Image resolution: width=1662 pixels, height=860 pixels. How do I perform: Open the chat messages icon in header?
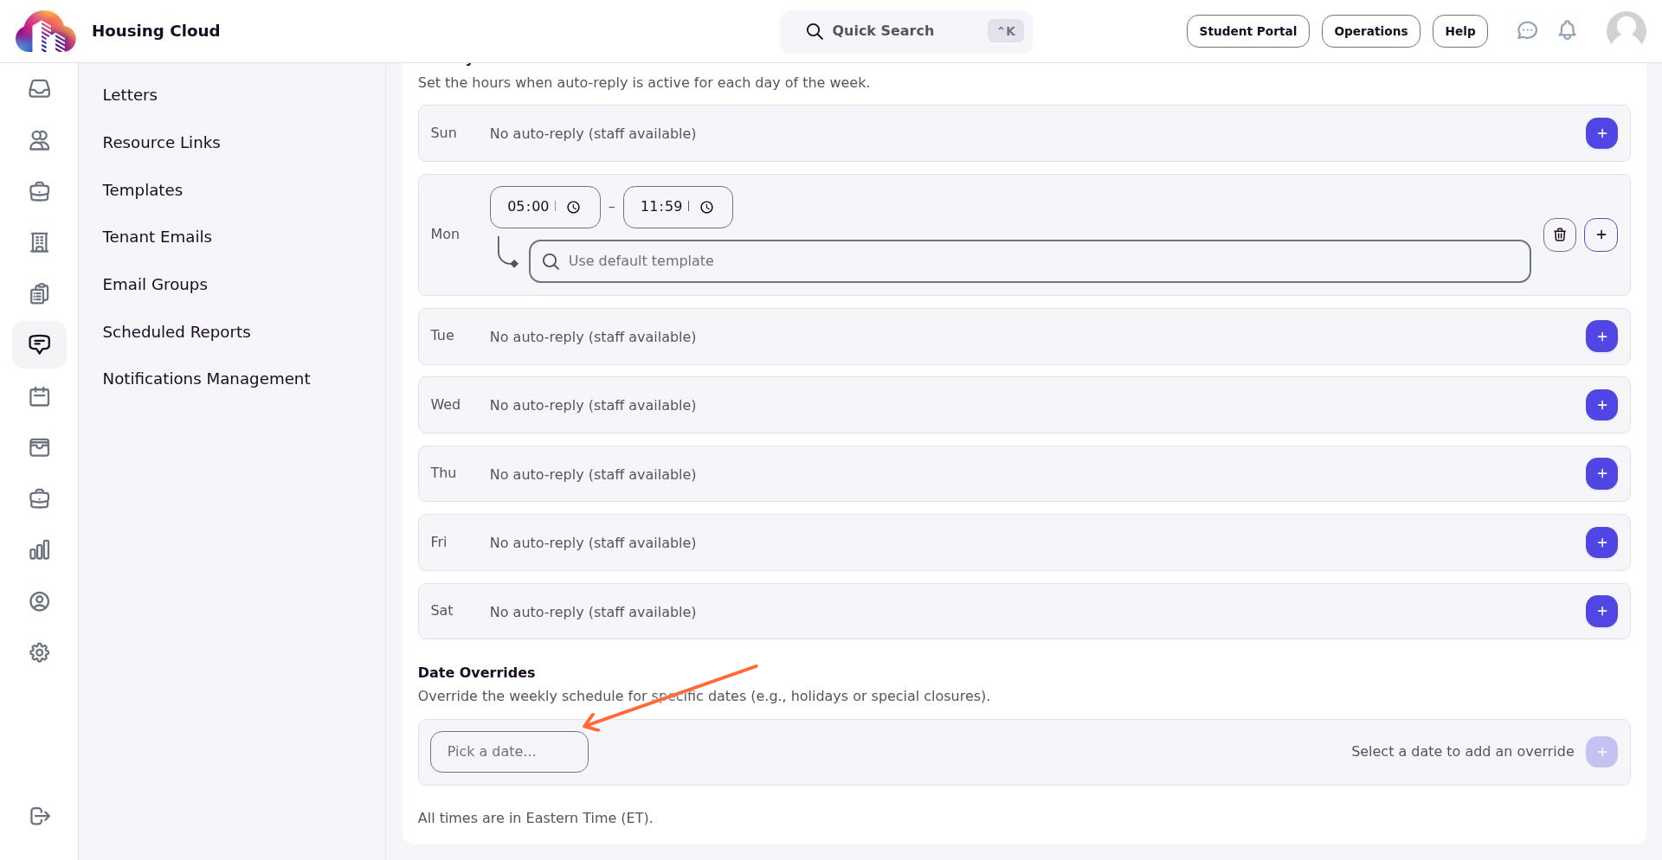click(1527, 31)
